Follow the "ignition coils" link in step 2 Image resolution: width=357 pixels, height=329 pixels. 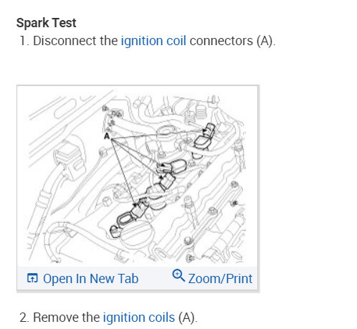click(x=139, y=318)
